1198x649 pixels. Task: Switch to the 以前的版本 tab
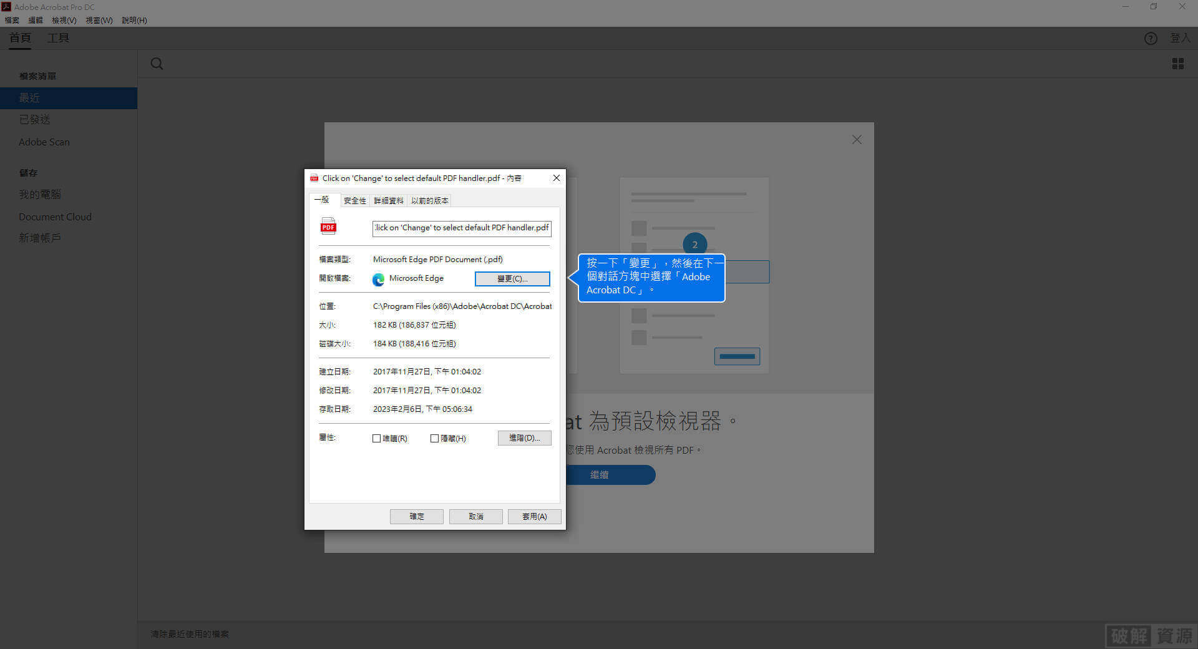[x=429, y=200]
